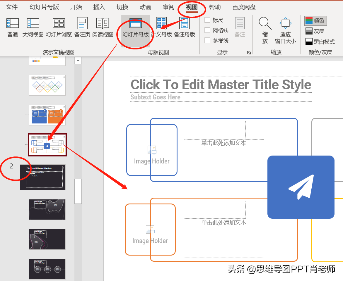
Task: Select Slide Master (幻灯片母版) button
Action: [136, 31]
